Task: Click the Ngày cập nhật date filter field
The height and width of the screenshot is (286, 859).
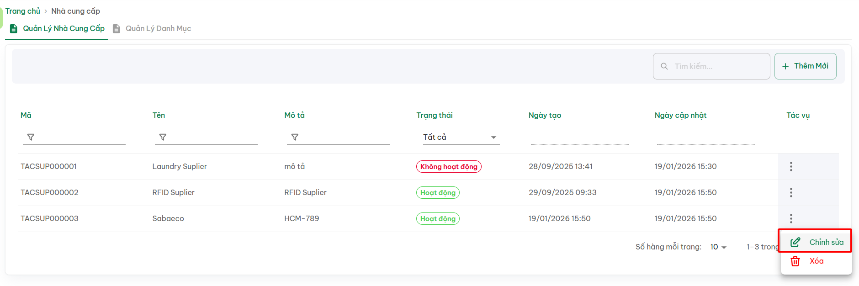Action: point(705,138)
